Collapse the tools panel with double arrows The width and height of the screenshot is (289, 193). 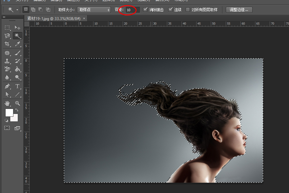pos(4,17)
